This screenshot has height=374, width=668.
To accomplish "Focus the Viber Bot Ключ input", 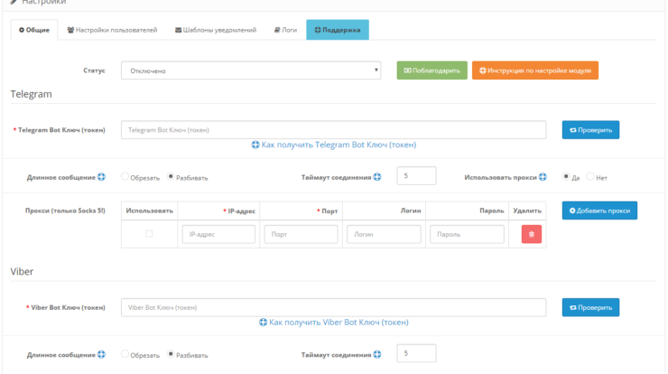I will point(334,307).
